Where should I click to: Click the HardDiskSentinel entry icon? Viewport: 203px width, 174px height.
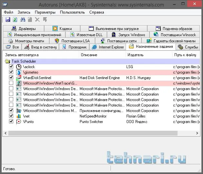coord(19,78)
